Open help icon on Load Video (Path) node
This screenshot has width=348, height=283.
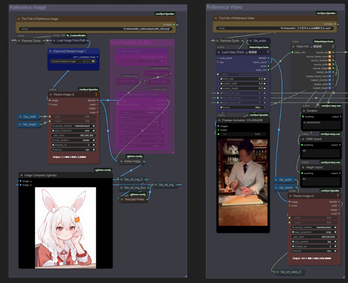point(268,52)
